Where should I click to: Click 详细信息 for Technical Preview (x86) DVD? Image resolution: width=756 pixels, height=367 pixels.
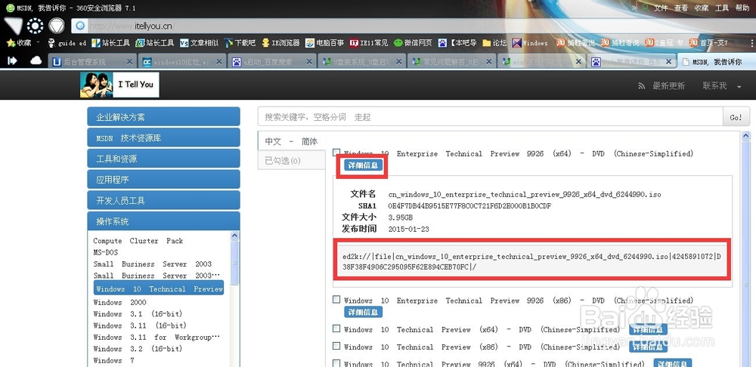(648, 347)
